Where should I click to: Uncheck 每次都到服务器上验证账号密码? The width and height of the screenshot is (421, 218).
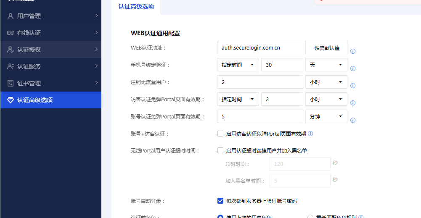point(220,201)
